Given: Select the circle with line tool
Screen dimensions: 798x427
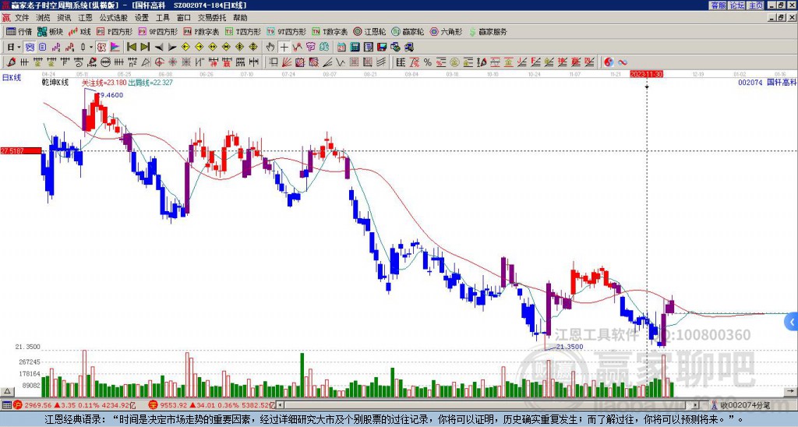Looking at the screenshot, I should 105,62.
